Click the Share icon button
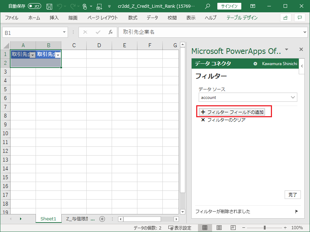Screen dimensions: 310x232 click(x=285, y=18)
